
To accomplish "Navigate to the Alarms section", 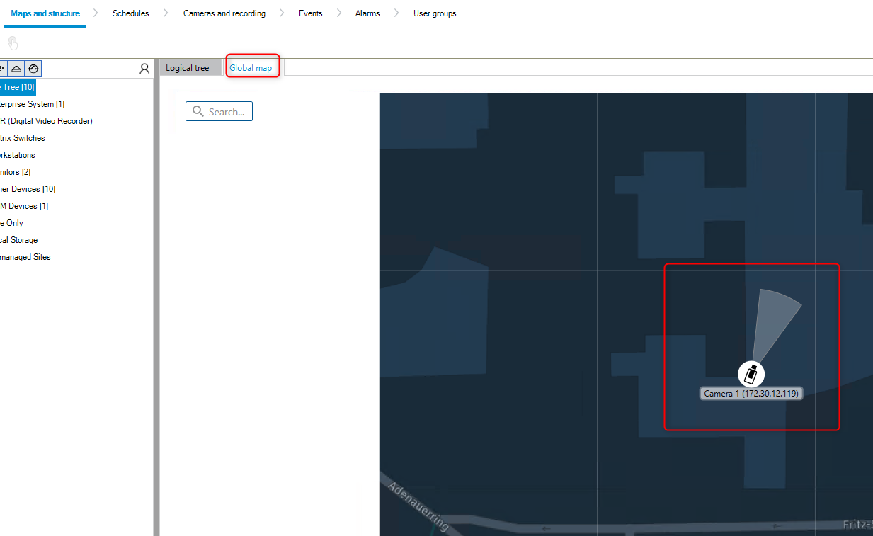I will 367,13.
